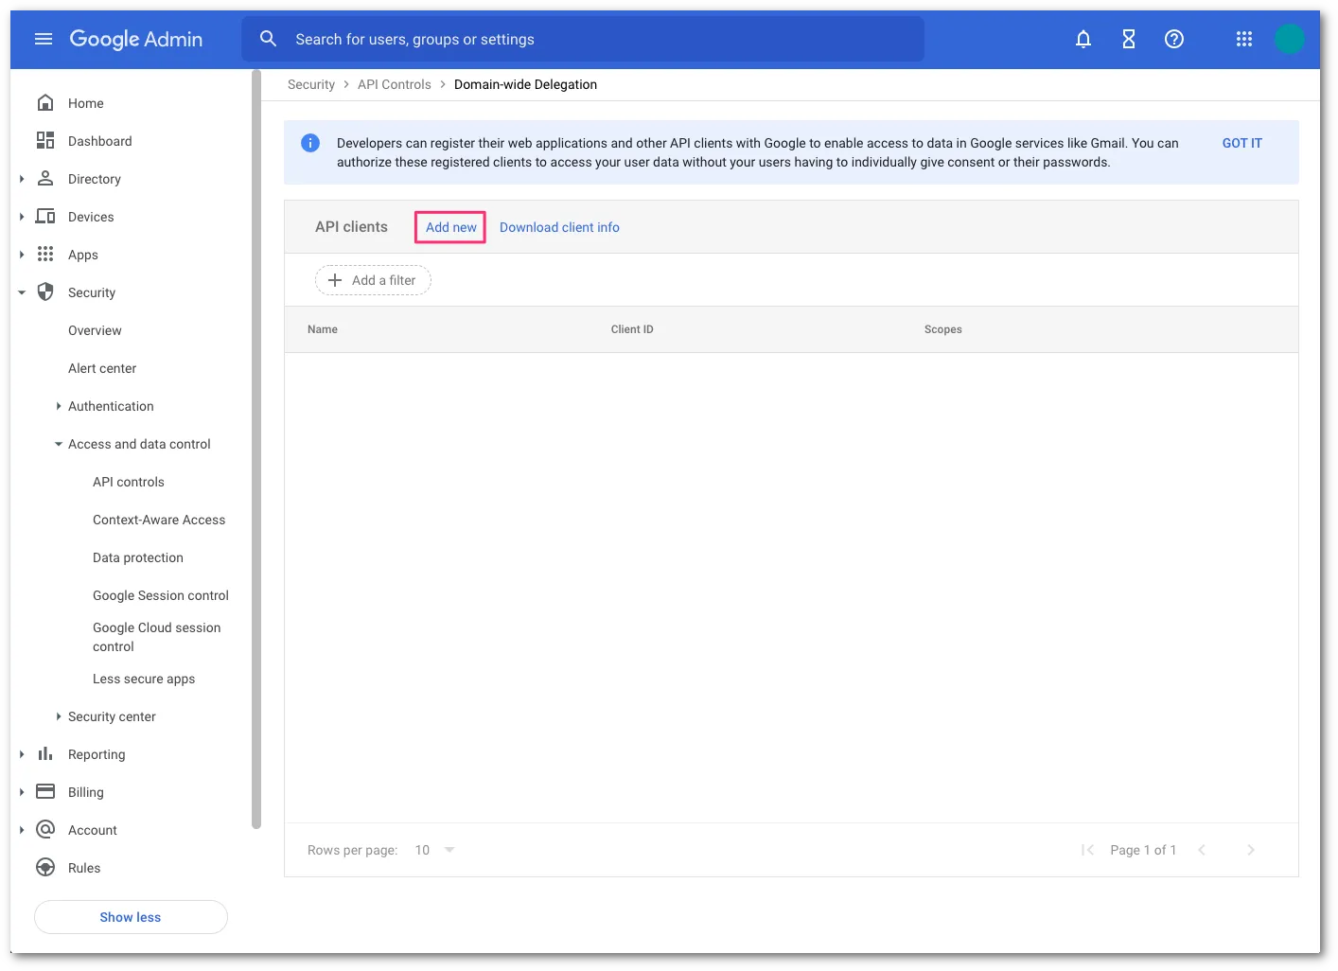Click the teal account avatar
Viewport: 1338px width, 971px height.
tap(1289, 39)
